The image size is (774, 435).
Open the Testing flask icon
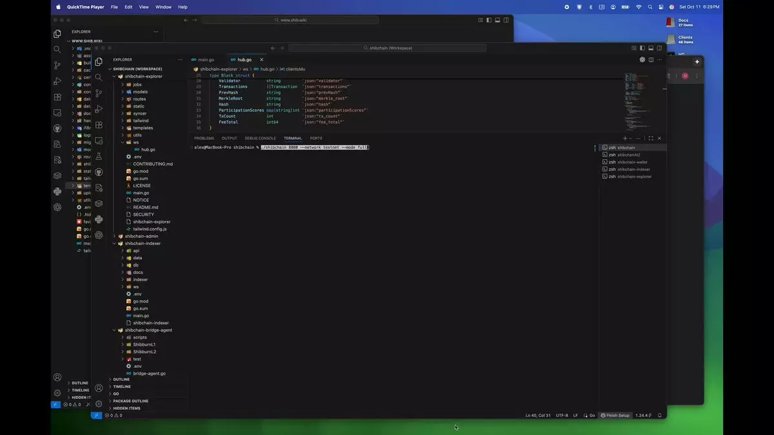99,157
